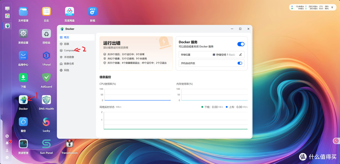Switch to the 容器 containers tab
Image resolution: width=340 pixels, height=164 pixels.
coord(76,44)
